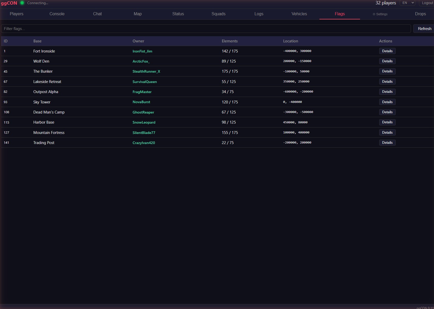The width and height of the screenshot is (434, 309).
Task: Click the Owner column header
Action: [x=138, y=41]
